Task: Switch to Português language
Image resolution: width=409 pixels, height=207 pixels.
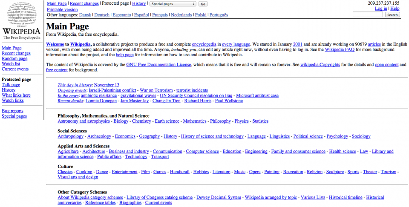Action: (219, 15)
